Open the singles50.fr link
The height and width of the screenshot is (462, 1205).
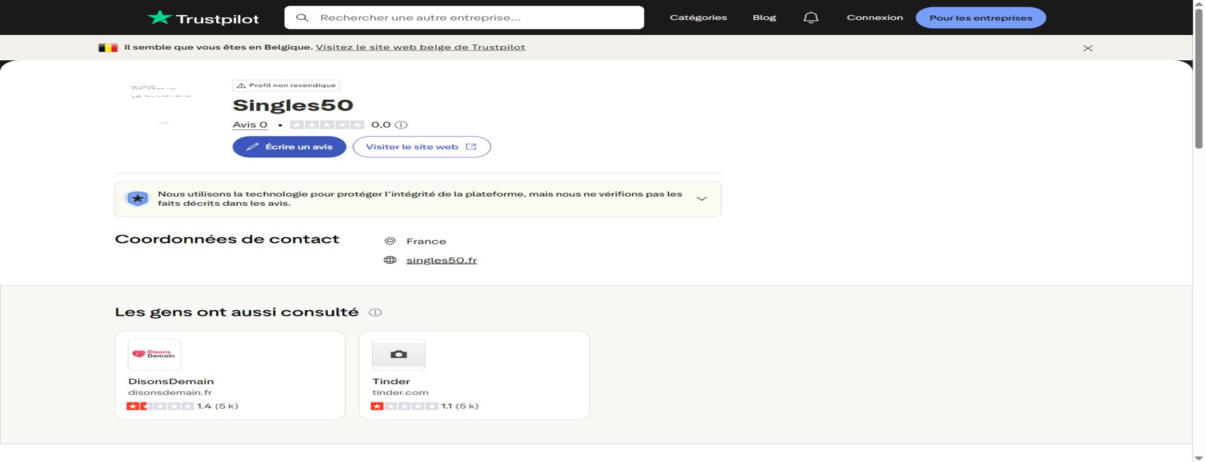[x=441, y=260]
